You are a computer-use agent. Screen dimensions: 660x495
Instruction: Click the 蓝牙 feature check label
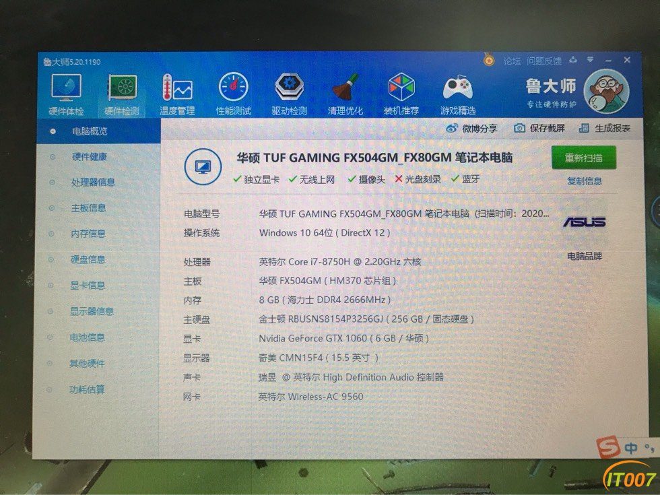pyautogui.click(x=465, y=179)
